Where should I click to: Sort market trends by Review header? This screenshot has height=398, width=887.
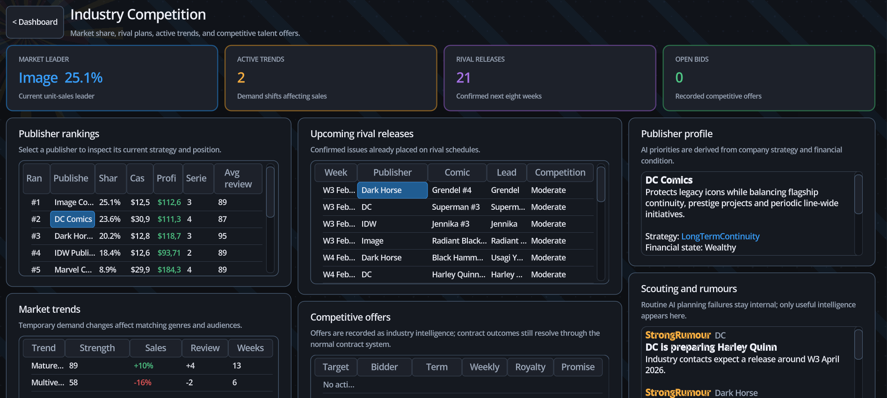[205, 348]
